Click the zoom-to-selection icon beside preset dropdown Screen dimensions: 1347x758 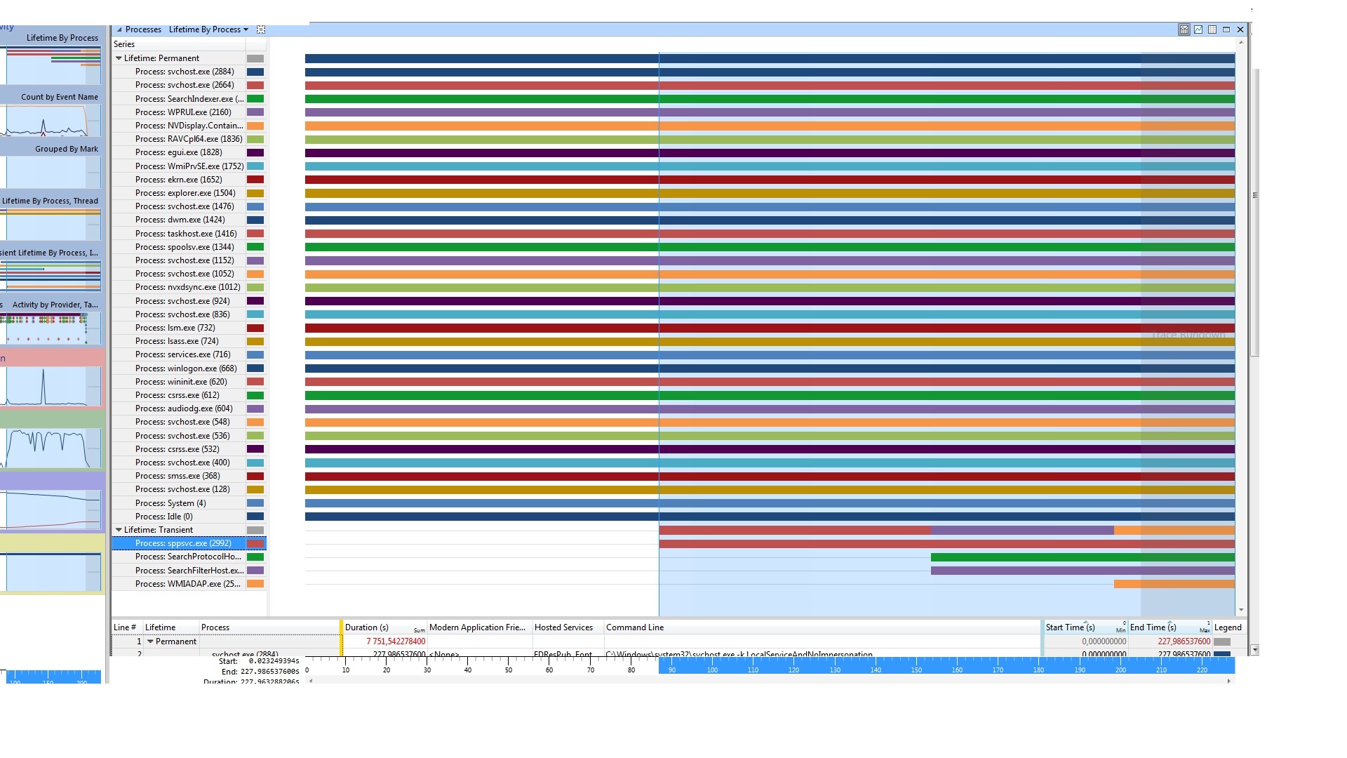click(261, 29)
